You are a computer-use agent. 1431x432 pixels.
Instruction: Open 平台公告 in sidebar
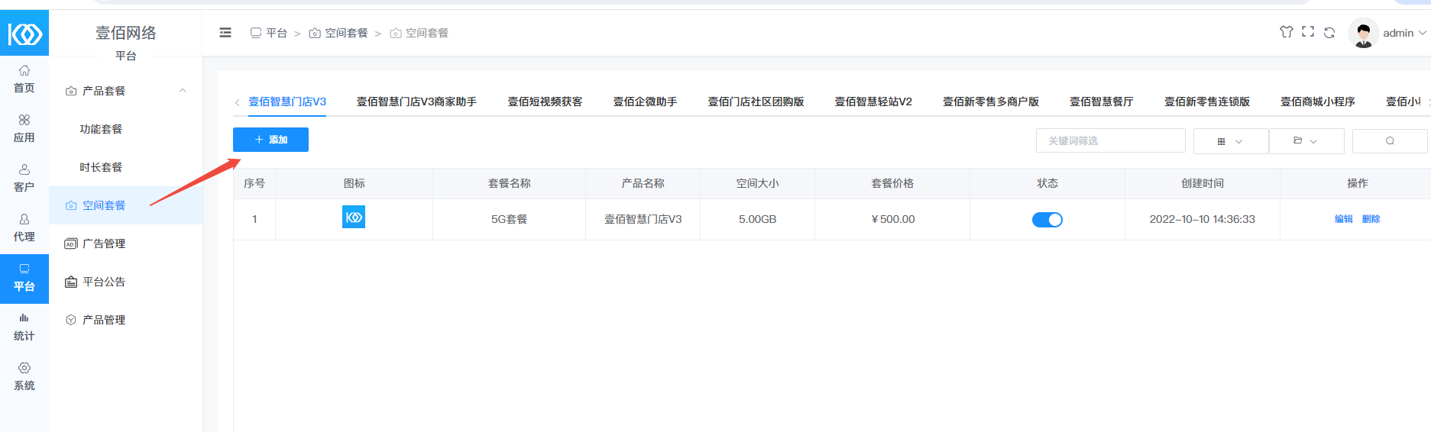(x=104, y=282)
